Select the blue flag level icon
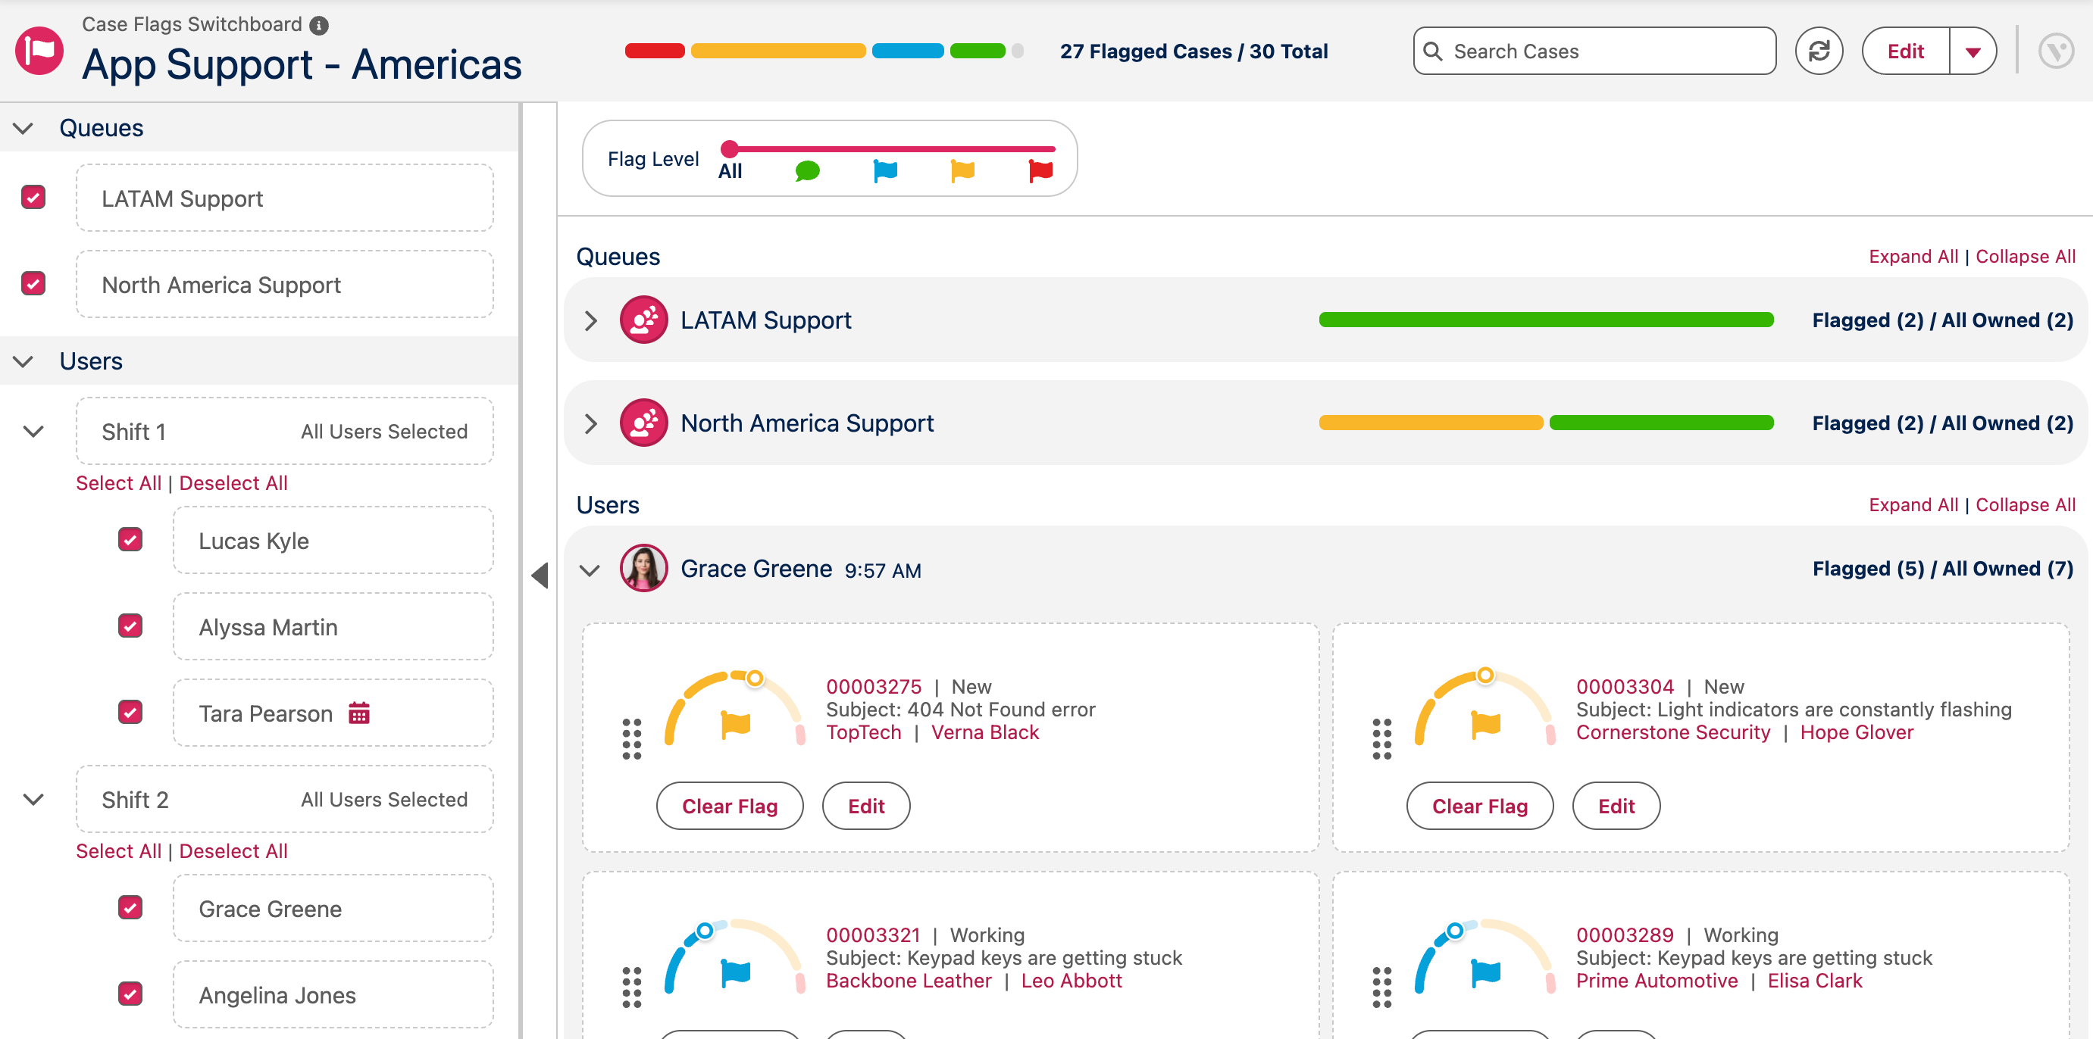The width and height of the screenshot is (2093, 1039). tap(885, 170)
